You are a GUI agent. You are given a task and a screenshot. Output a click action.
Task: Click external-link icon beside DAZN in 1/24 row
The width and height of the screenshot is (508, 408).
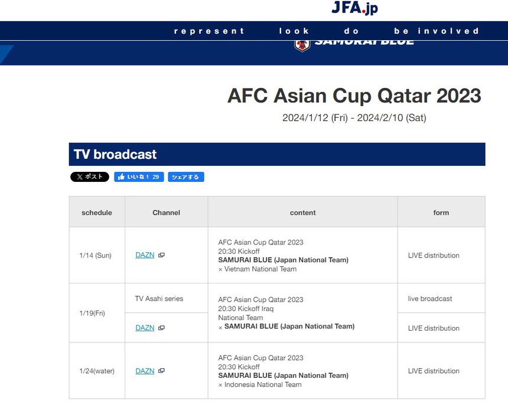click(161, 371)
